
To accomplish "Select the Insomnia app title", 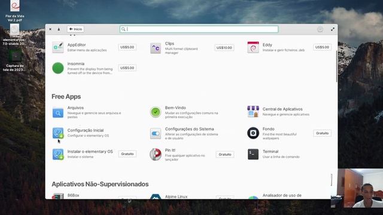I will coord(76,64).
